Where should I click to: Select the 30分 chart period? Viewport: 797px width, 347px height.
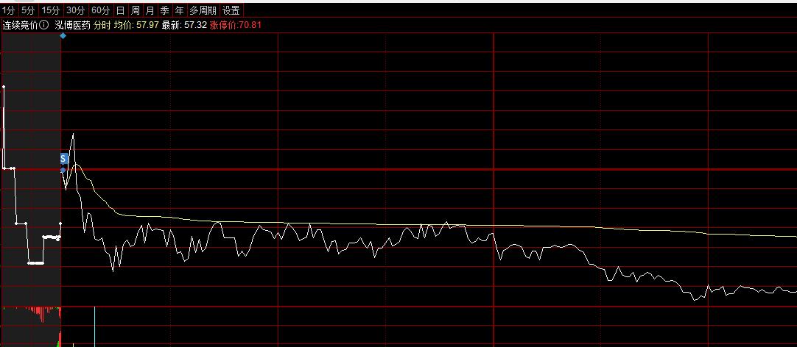[76, 10]
